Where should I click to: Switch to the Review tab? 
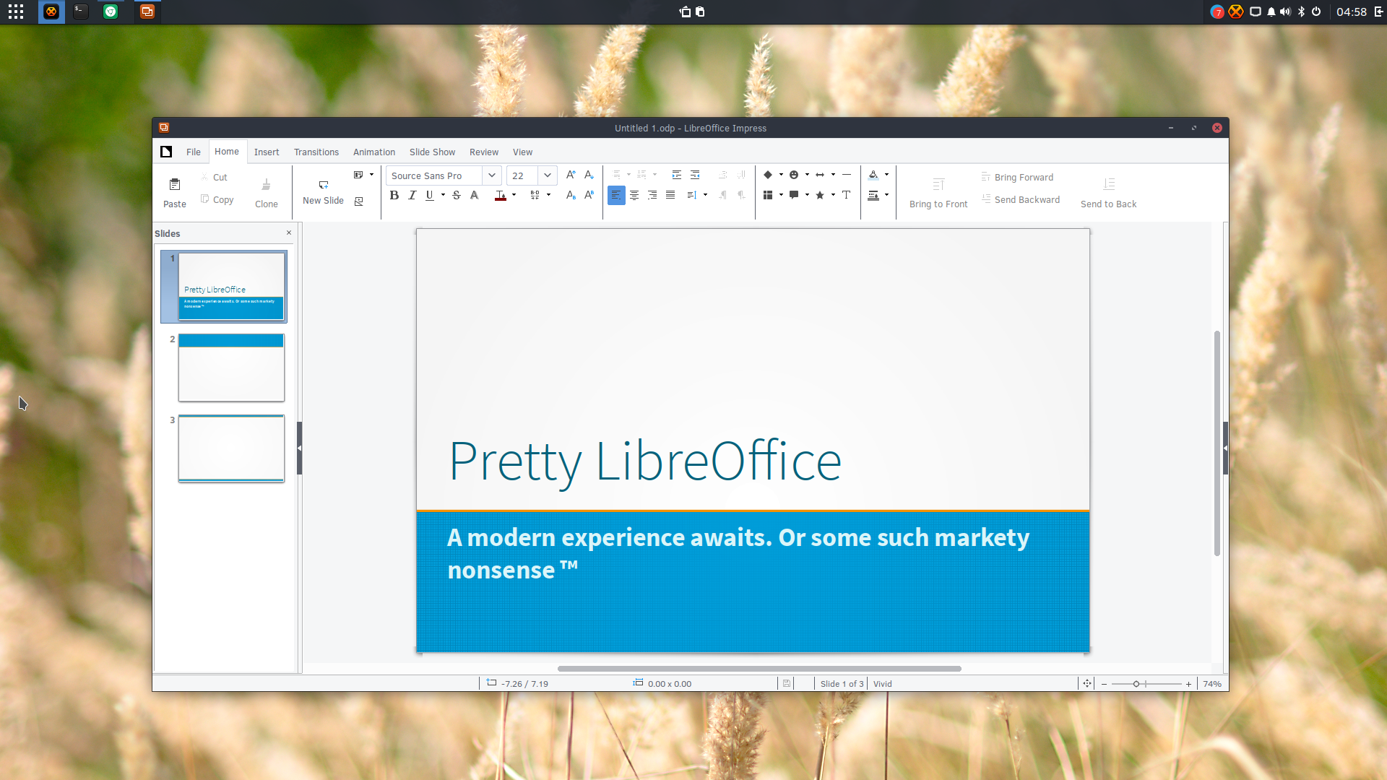pos(484,152)
